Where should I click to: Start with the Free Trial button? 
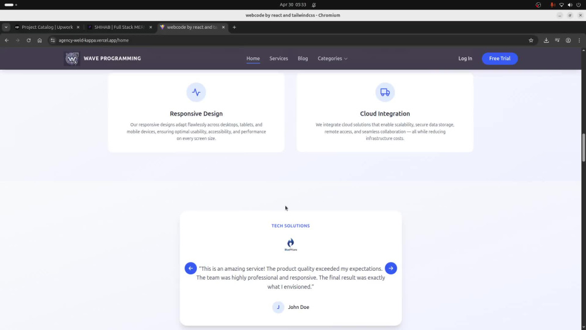click(x=500, y=59)
